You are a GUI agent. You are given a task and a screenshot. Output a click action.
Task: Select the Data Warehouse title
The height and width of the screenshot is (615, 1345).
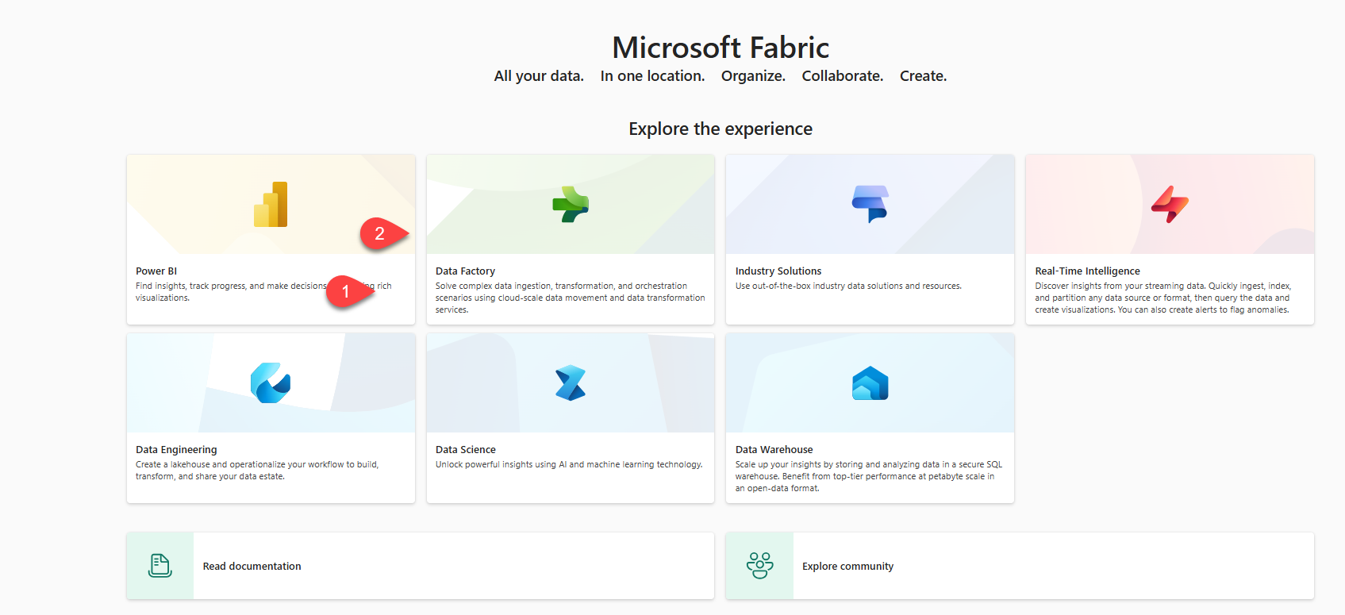click(x=774, y=450)
